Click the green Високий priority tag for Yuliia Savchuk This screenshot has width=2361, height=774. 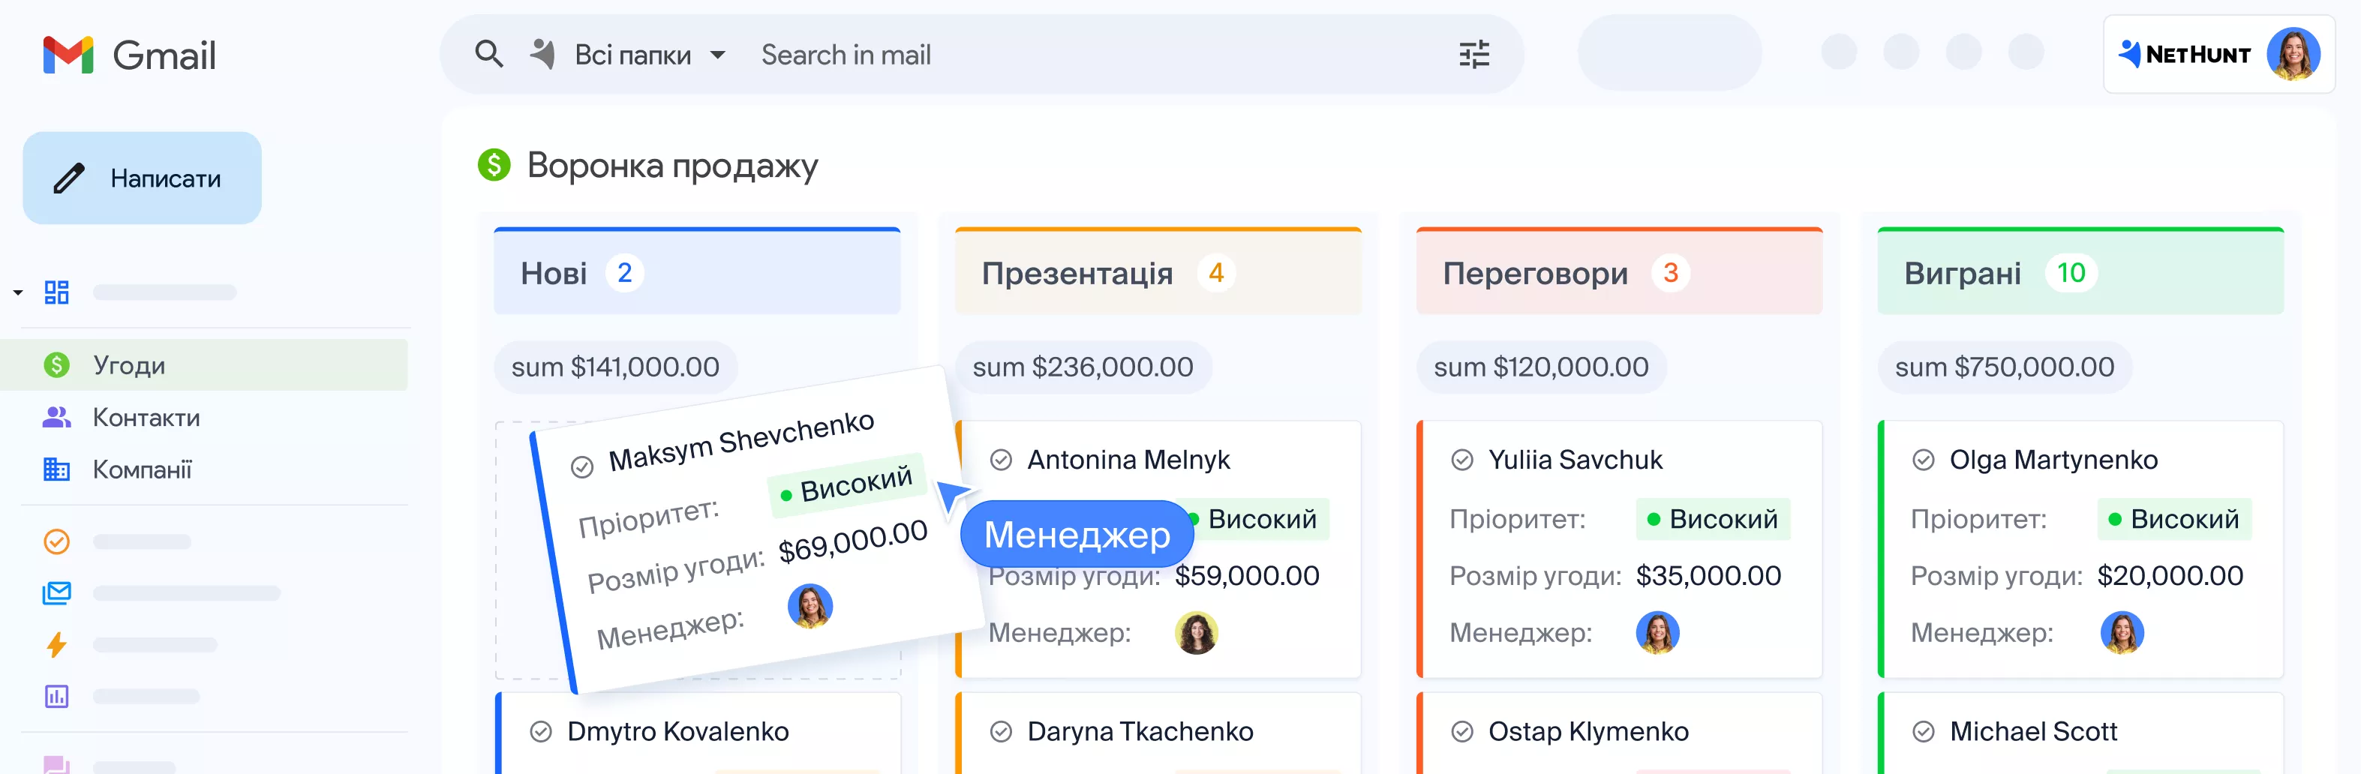coord(1712,519)
